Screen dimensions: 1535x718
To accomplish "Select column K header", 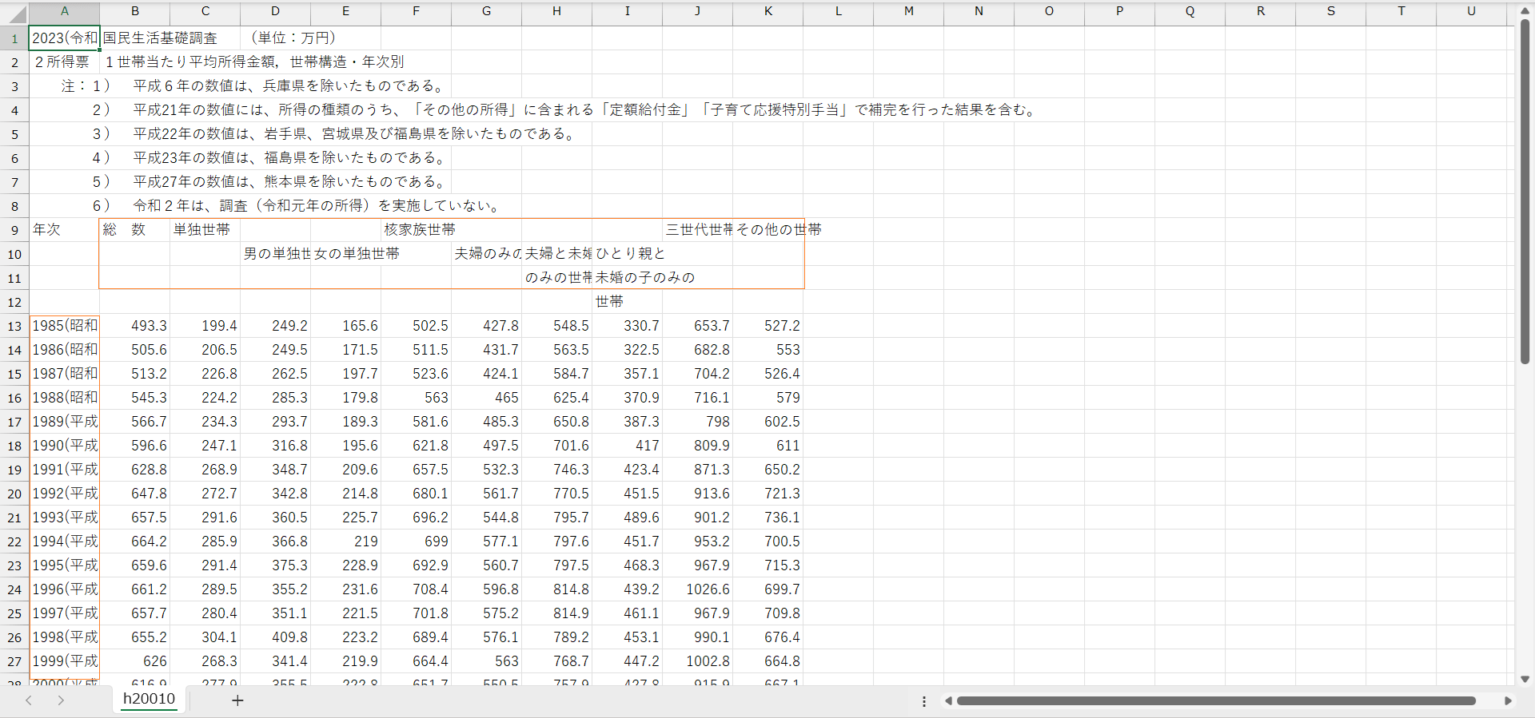I will [x=767, y=11].
